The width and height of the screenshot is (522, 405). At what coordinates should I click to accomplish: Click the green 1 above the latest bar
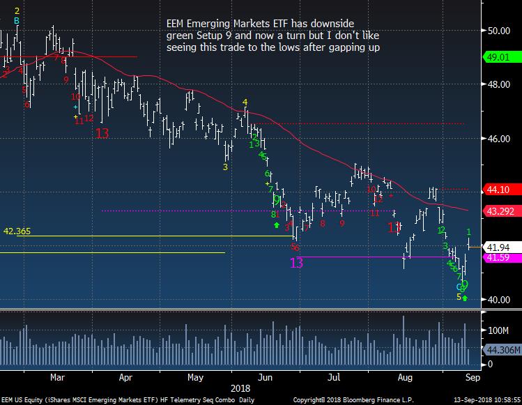pos(469,232)
